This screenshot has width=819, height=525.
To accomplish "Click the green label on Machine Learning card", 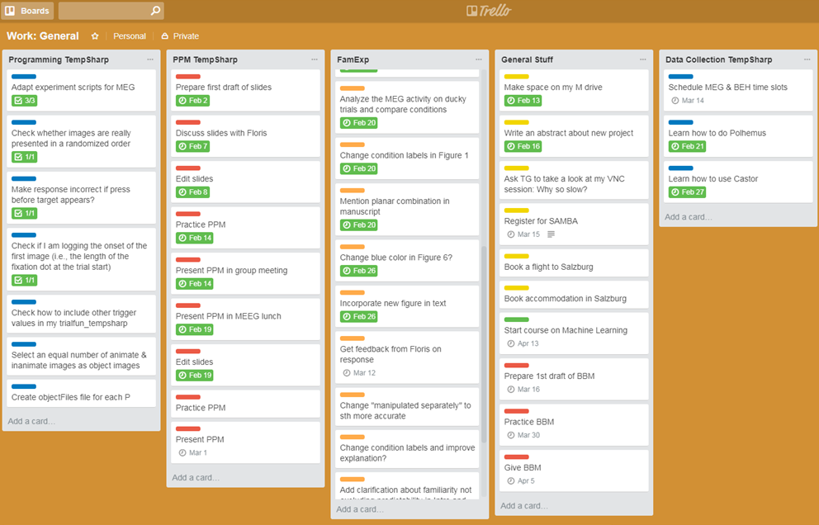I will [516, 319].
